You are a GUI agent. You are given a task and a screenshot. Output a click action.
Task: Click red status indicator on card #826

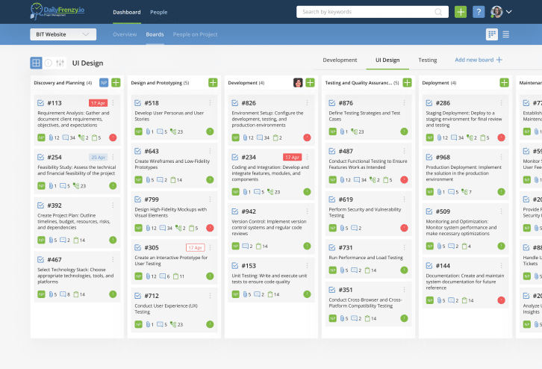point(307,137)
